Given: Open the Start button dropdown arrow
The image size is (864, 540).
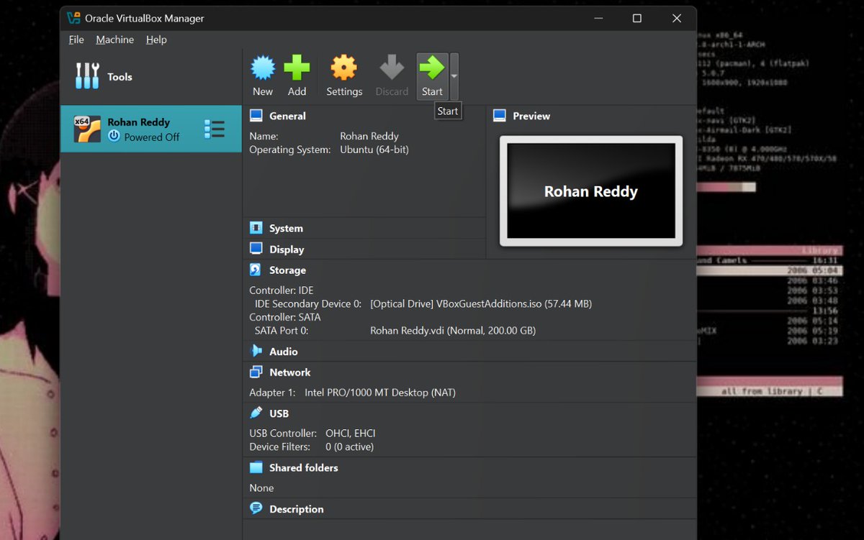Looking at the screenshot, I should (x=454, y=76).
